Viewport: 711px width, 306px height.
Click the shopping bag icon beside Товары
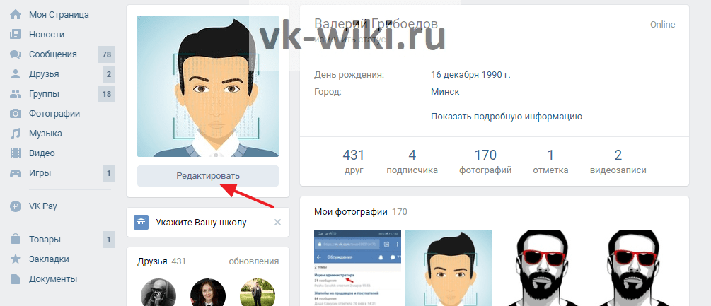(16, 240)
